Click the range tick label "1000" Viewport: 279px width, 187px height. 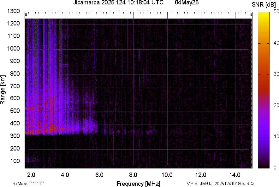click(x=13, y=48)
